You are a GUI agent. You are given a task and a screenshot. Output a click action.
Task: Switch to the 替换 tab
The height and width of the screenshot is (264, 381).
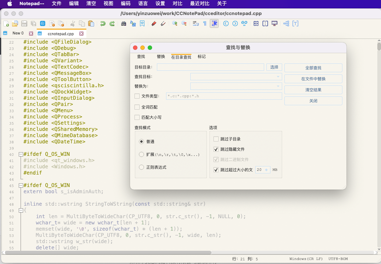click(161, 56)
